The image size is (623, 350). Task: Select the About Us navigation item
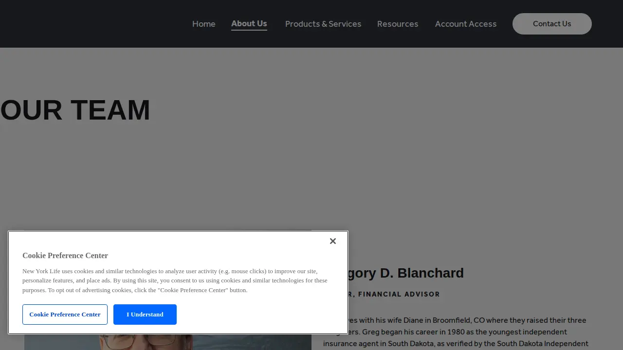click(x=249, y=24)
